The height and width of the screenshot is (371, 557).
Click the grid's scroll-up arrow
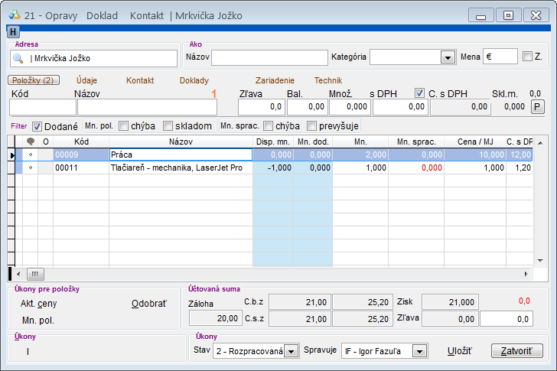coord(540,142)
